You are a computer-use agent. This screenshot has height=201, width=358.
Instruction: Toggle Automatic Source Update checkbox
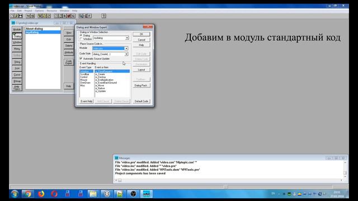pyautogui.click(x=81, y=59)
